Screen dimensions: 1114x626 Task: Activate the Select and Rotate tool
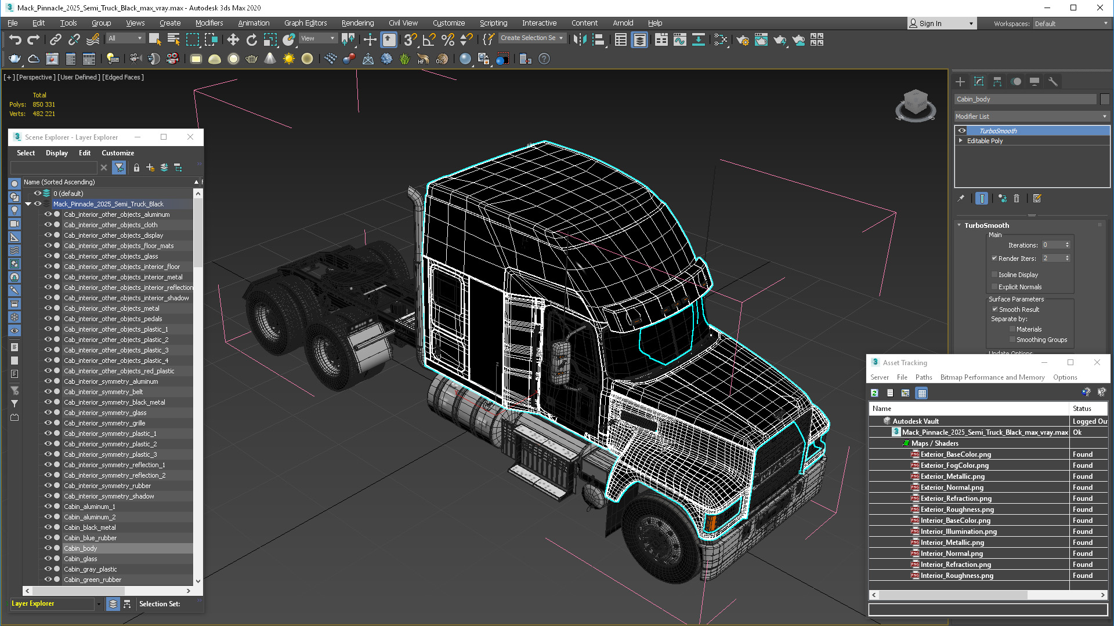251,39
